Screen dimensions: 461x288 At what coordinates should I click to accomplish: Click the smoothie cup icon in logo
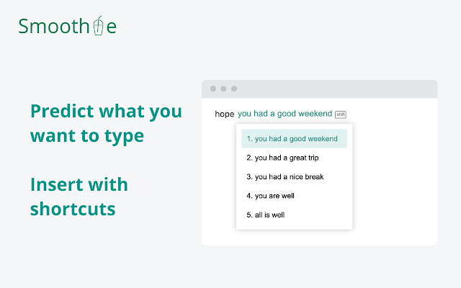(x=100, y=26)
